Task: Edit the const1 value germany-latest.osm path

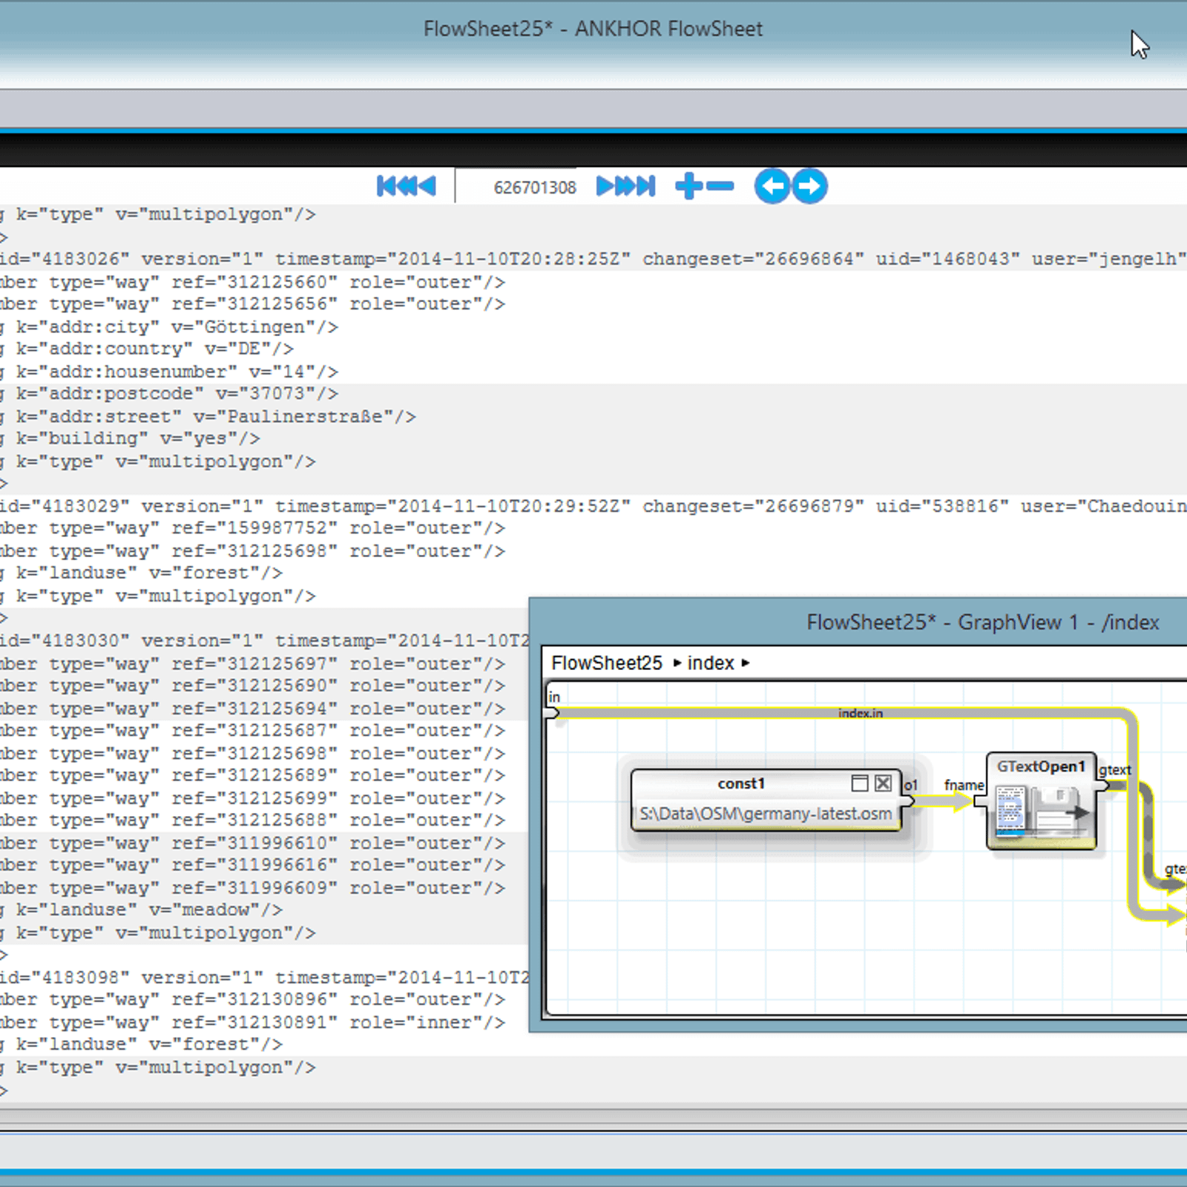Action: coord(766,814)
